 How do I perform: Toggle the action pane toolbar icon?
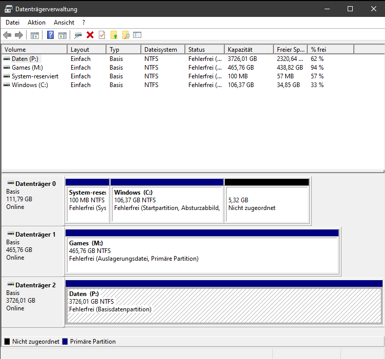point(62,35)
